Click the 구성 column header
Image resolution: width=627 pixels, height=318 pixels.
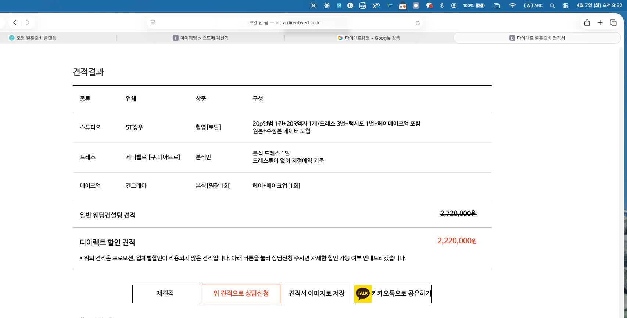[258, 99]
